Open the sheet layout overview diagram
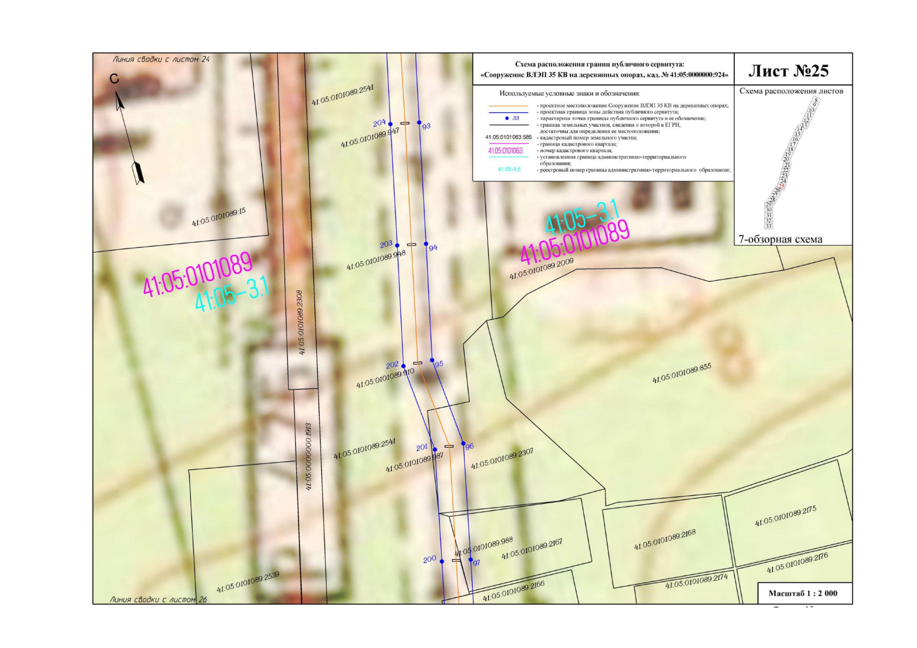 click(792, 163)
